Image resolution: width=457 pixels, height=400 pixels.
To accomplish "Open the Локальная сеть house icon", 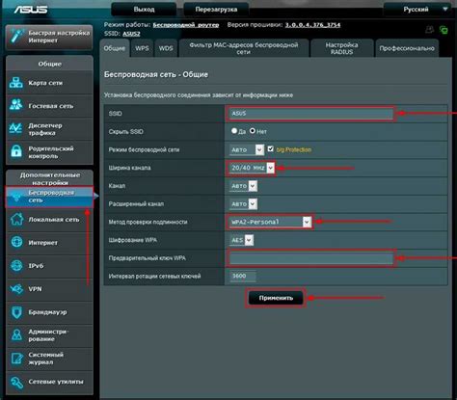I will [16, 220].
